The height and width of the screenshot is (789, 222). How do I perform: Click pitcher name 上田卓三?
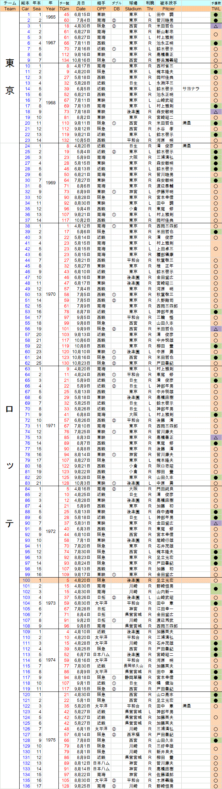[165, 249]
